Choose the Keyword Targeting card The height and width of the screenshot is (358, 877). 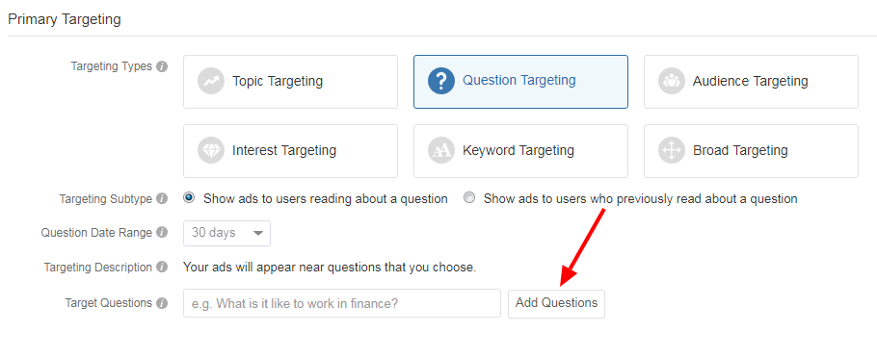(x=520, y=151)
